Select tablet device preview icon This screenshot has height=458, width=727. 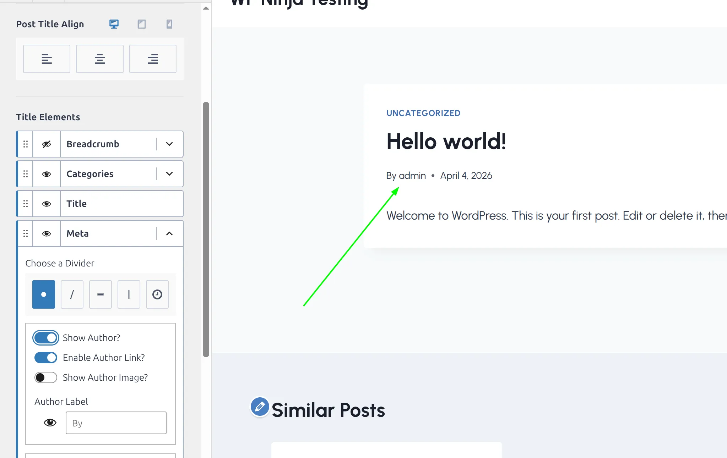tap(142, 24)
